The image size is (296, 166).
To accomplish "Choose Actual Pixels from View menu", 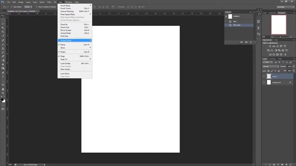I will pos(75,33).
